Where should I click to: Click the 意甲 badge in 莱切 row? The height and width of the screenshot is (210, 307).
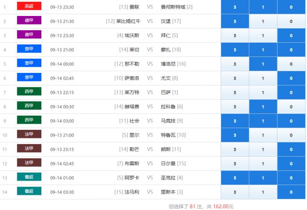point(29,49)
